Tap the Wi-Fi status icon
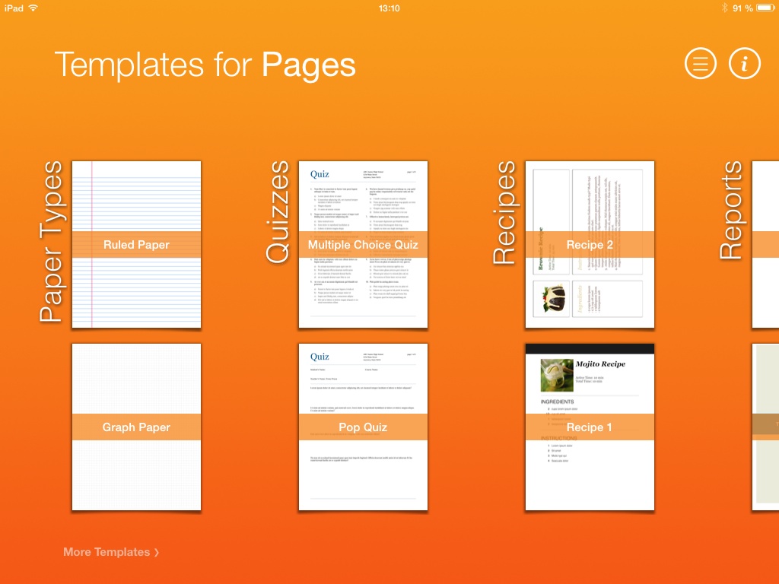Viewport: 779px width, 584px height. [x=33, y=8]
